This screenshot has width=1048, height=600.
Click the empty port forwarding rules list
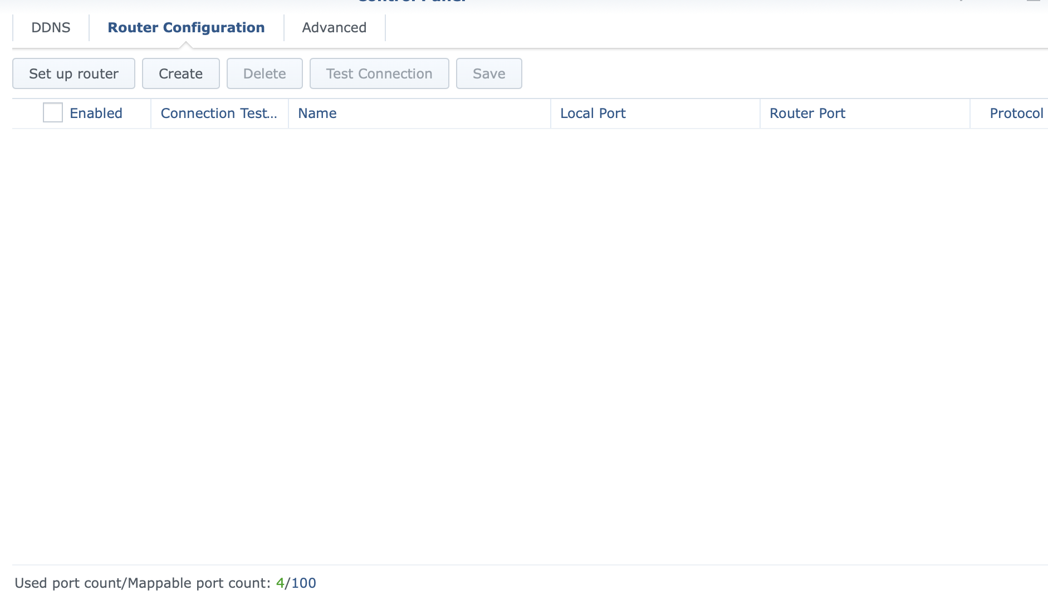click(530, 347)
